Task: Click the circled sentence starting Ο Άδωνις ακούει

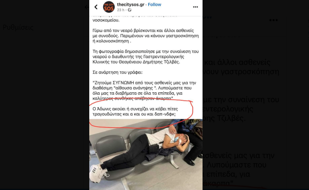Action: 135,112
